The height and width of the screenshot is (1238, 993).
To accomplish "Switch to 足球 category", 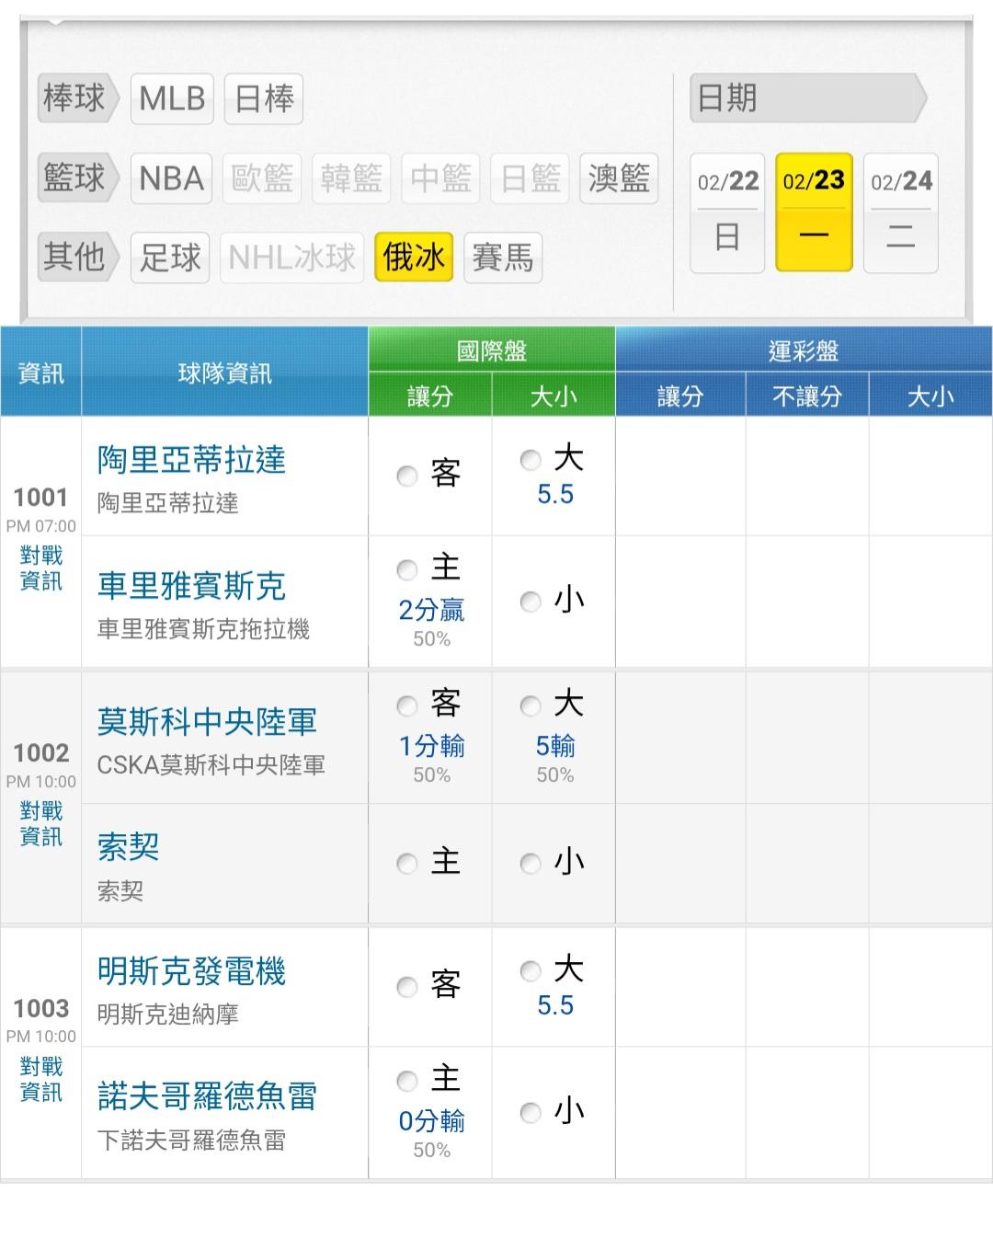I will click(x=170, y=258).
